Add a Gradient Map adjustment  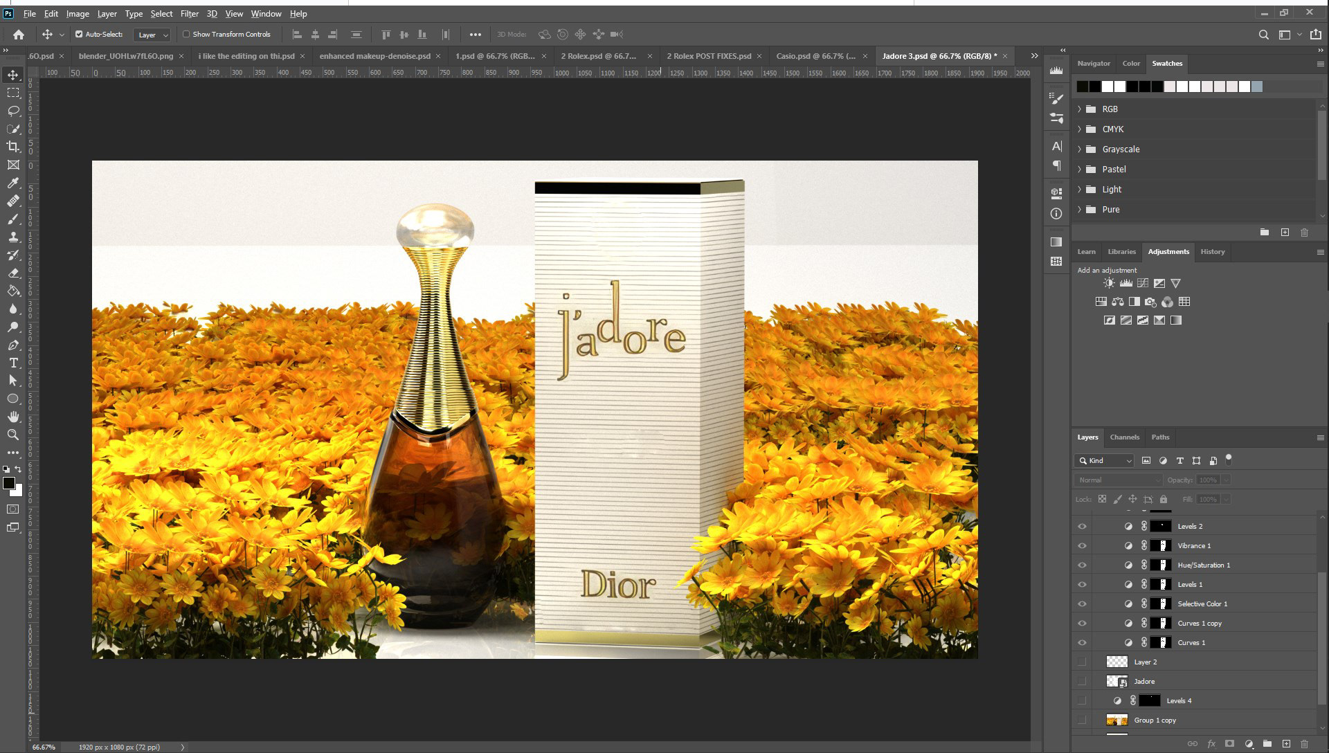1176,320
